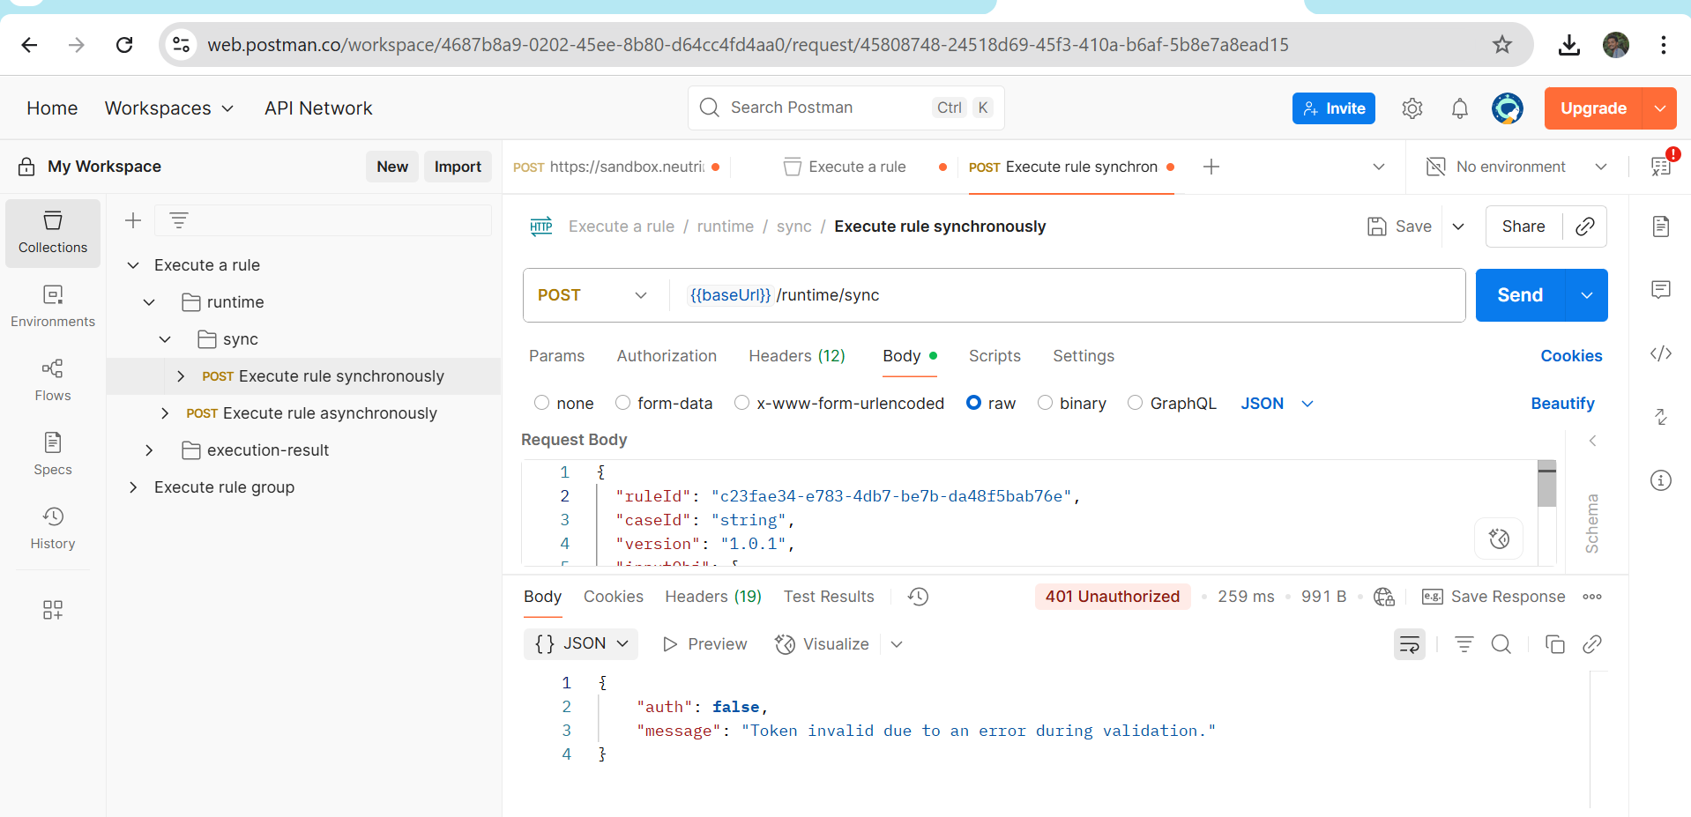Open related requests icon in right sidebar

pyautogui.click(x=1661, y=417)
